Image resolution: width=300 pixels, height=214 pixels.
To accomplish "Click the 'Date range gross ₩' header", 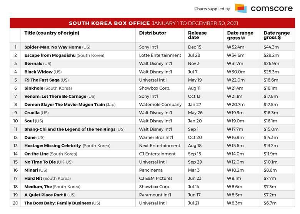I will (x=240, y=35).
